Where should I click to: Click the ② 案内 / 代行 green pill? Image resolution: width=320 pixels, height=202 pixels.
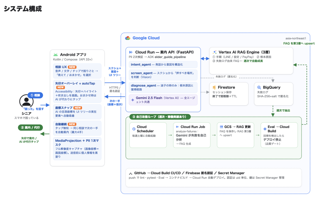[x=30, y=127]
